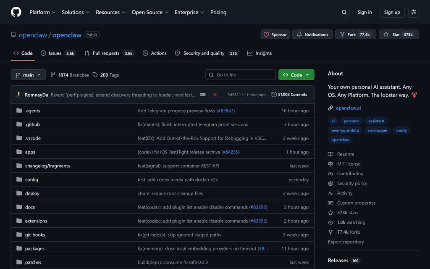Switch to the Code tab
Screen dimensions: 430x269
(23, 53)
